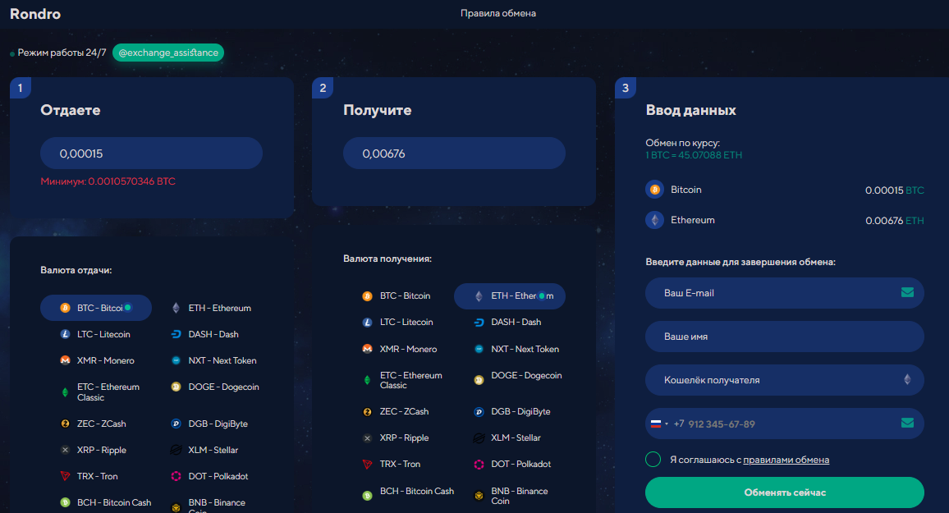Image resolution: width=949 pixels, height=513 pixels.
Task: Click the DOGE Dogecoin icon in send currency list
Action: click(x=177, y=387)
